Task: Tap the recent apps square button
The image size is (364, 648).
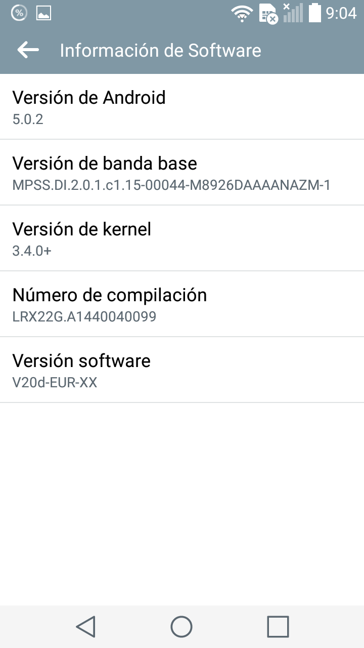Action: 278,627
